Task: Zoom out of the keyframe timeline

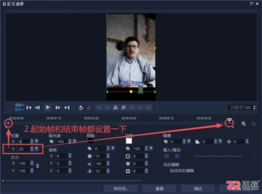Action: point(254,124)
